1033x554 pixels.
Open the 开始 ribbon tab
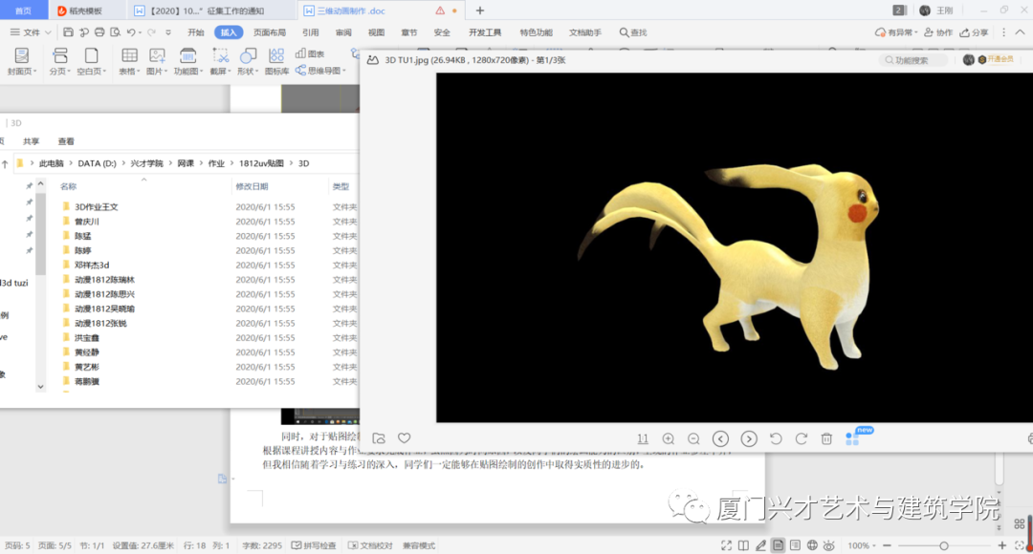[196, 32]
